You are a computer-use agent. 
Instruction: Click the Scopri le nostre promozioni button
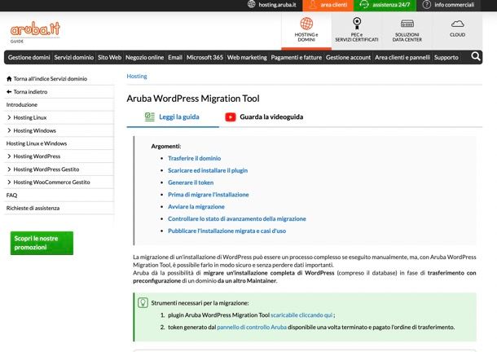(x=42, y=243)
